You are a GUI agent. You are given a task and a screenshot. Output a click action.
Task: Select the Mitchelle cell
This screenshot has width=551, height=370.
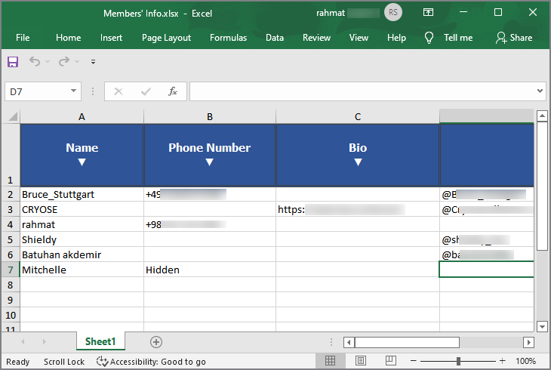(x=82, y=270)
